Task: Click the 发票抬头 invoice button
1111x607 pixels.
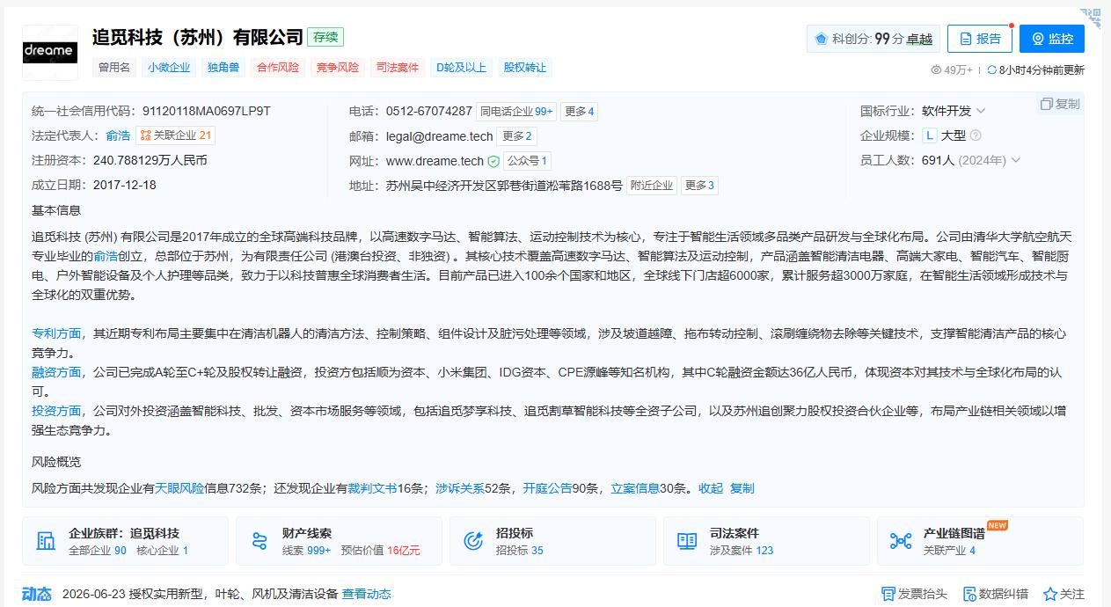Action: pos(915,594)
